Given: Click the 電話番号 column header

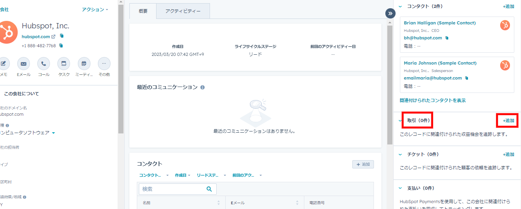Looking at the screenshot, I should pyautogui.click(x=317, y=203).
